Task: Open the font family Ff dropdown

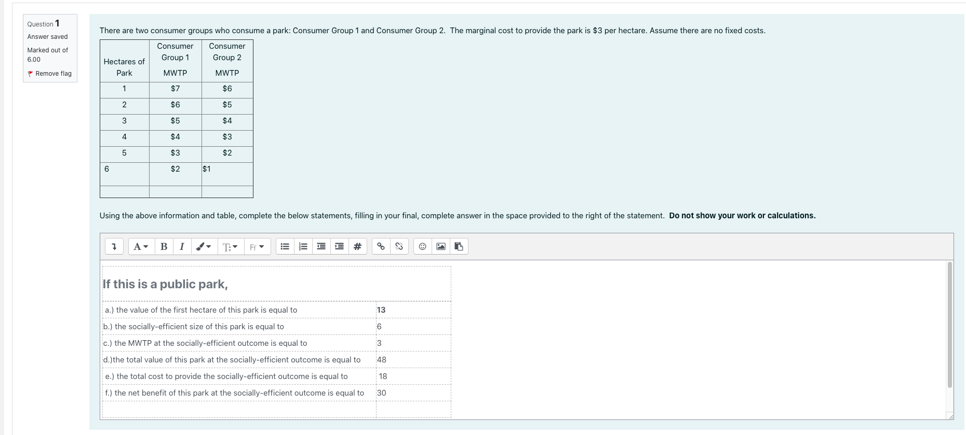Action: coord(257,246)
